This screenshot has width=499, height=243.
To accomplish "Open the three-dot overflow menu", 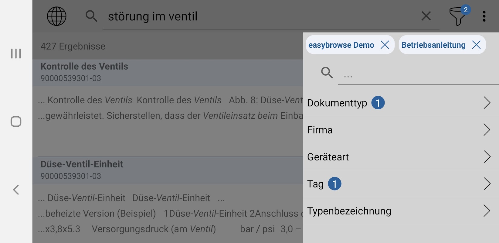I will 484,16.
